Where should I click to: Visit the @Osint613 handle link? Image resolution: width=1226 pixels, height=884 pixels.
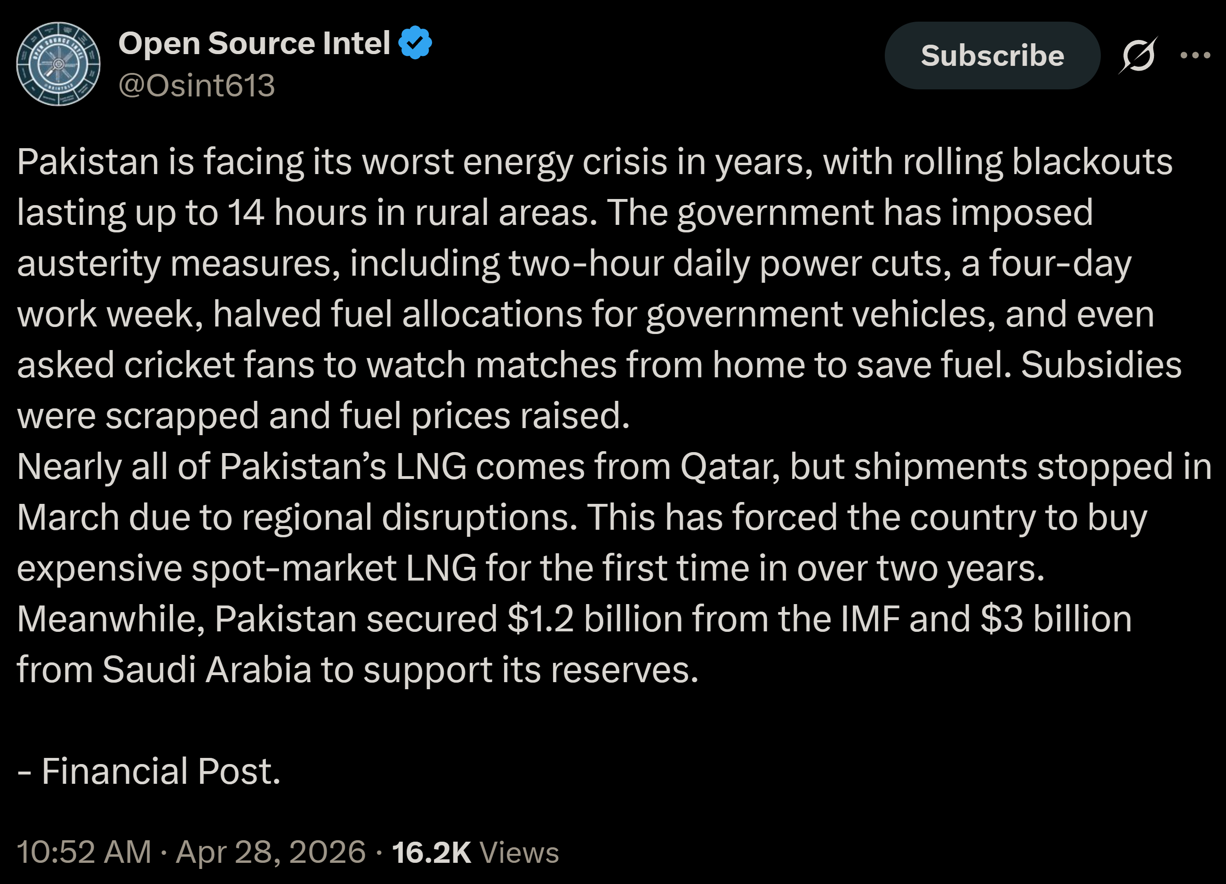pyautogui.click(x=197, y=85)
